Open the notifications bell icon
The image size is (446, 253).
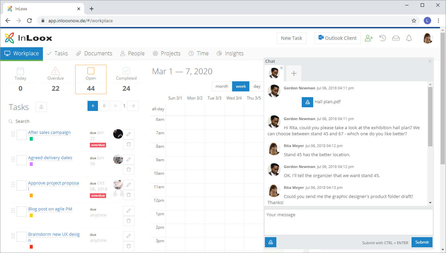pos(409,38)
